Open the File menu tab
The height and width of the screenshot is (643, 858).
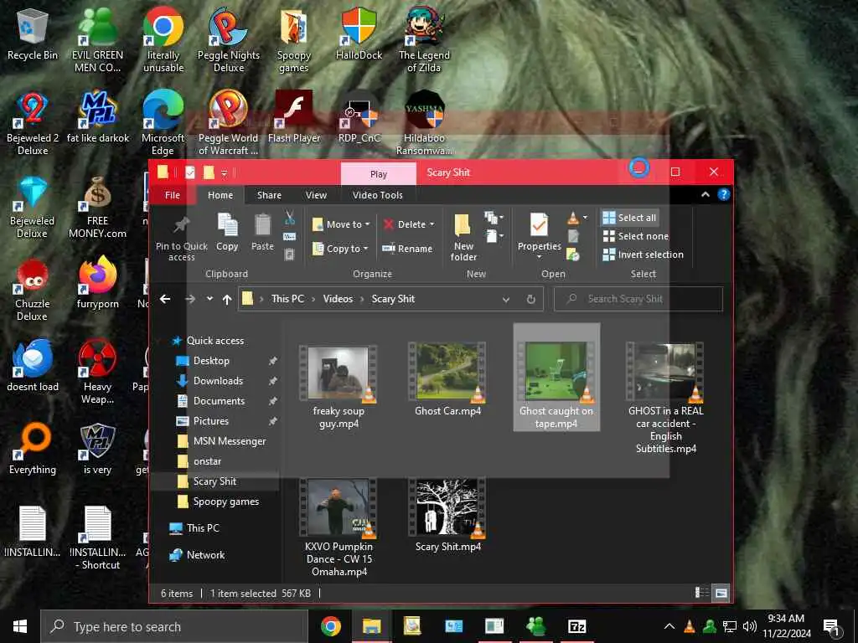tap(173, 195)
